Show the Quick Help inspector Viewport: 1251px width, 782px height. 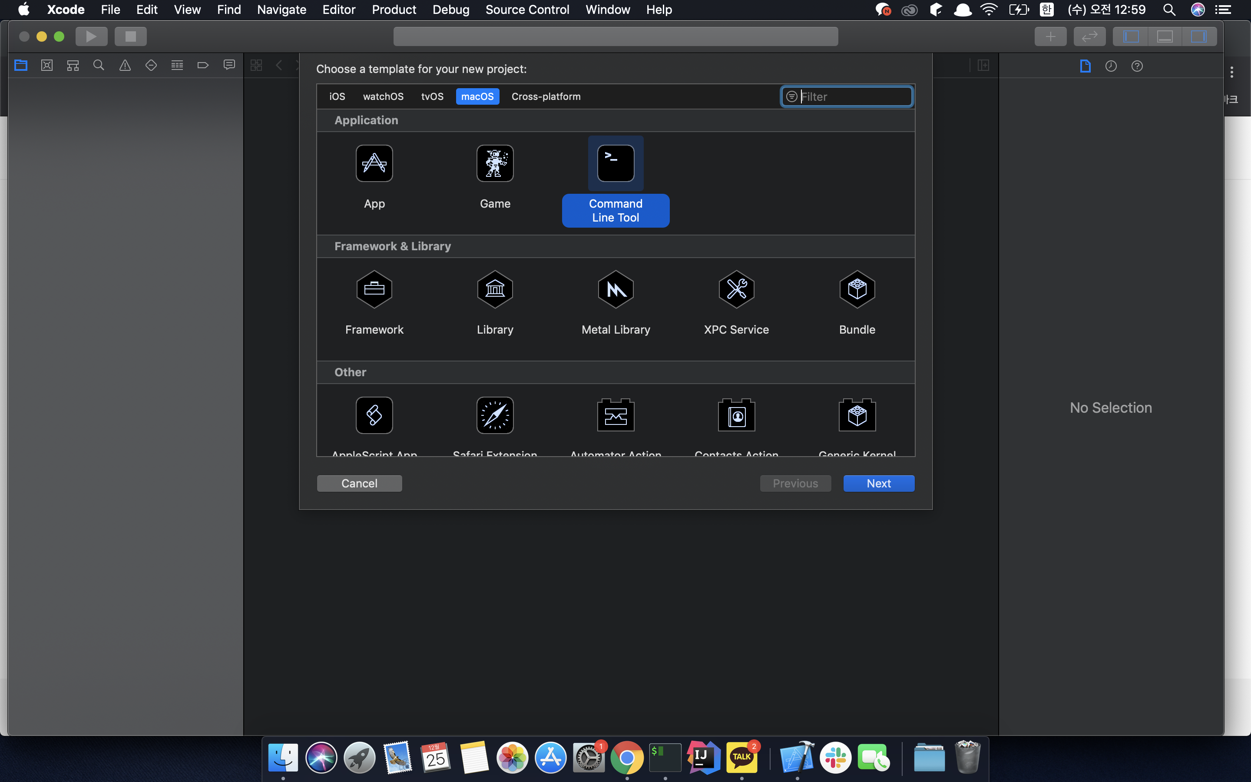(1137, 66)
